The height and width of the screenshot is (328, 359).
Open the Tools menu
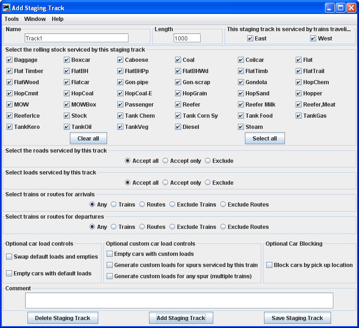(12, 19)
